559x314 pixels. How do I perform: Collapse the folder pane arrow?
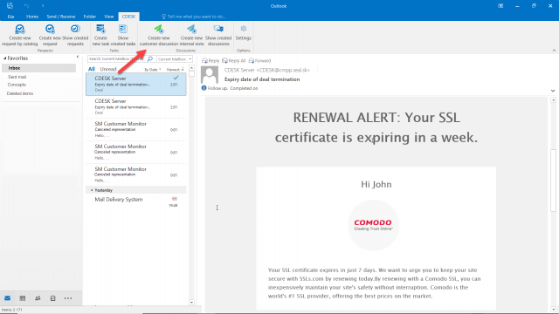click(x=78, y=57)
